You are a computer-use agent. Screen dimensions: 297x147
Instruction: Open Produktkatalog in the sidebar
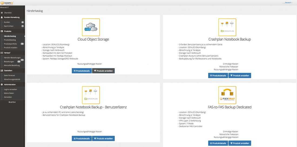click(x=10, y=40)
